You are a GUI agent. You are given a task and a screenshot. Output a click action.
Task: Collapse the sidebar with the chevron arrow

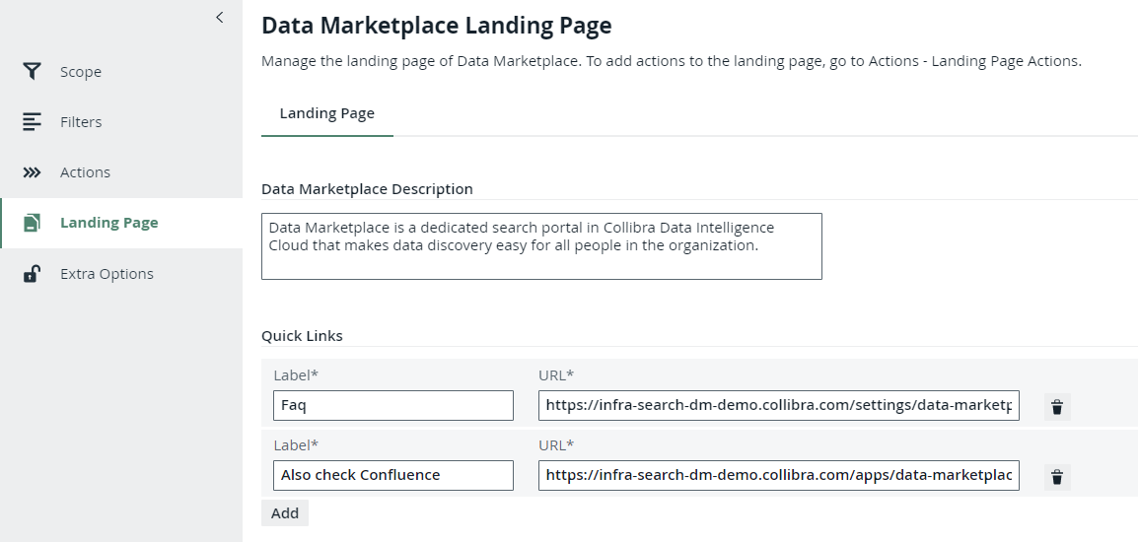point(219,17)
